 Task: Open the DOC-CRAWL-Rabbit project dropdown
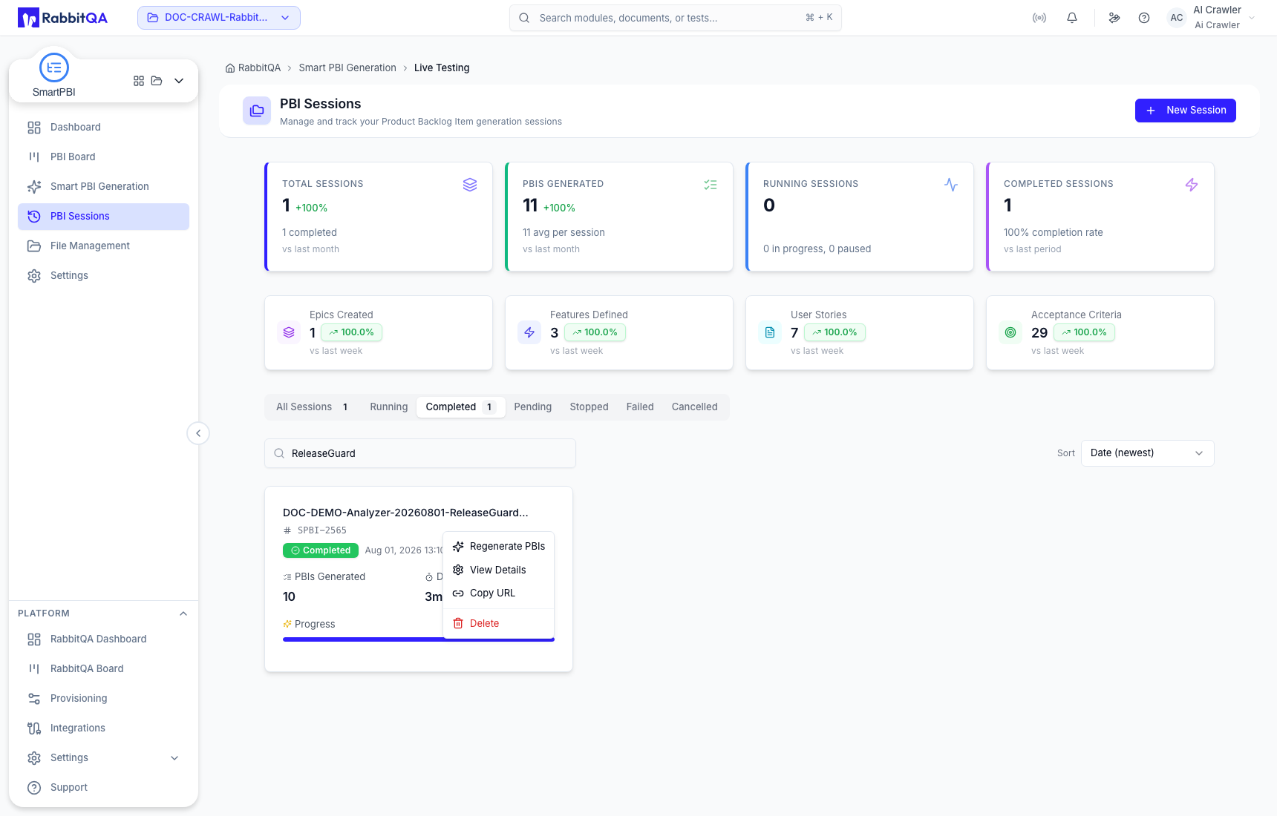(219, 18)
